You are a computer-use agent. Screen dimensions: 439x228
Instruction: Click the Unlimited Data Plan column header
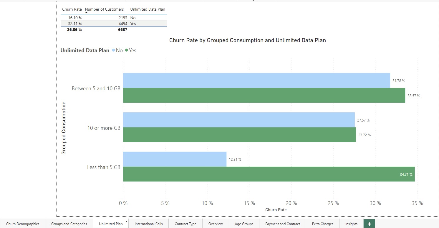(x=148, y=9)
